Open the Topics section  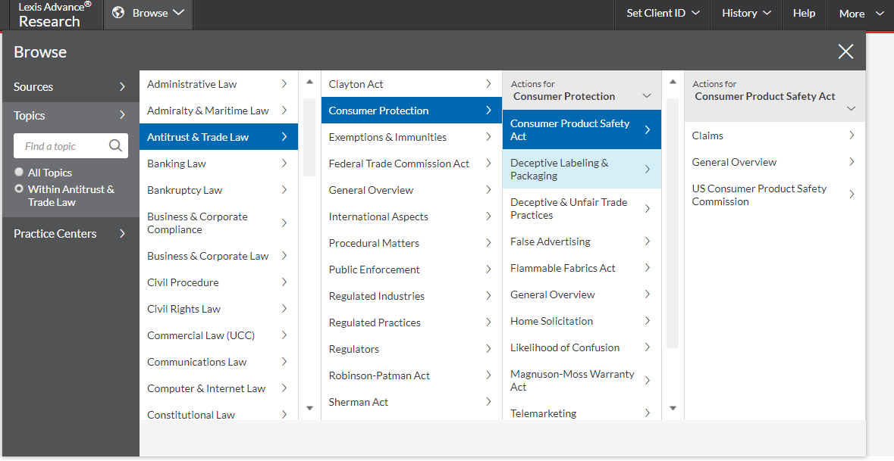[71, 116]
